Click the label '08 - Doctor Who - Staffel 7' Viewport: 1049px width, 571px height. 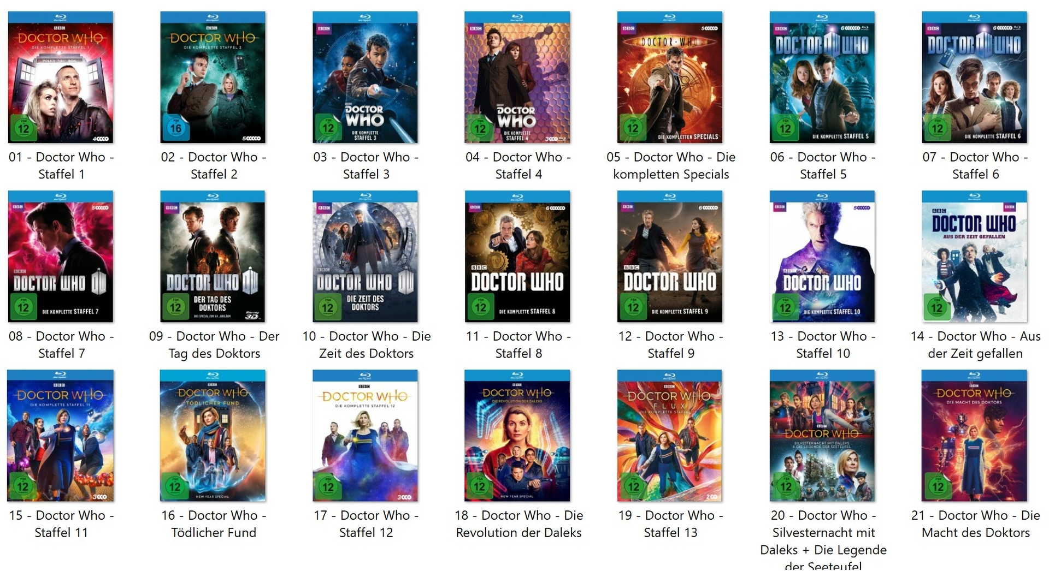point(61,344)
